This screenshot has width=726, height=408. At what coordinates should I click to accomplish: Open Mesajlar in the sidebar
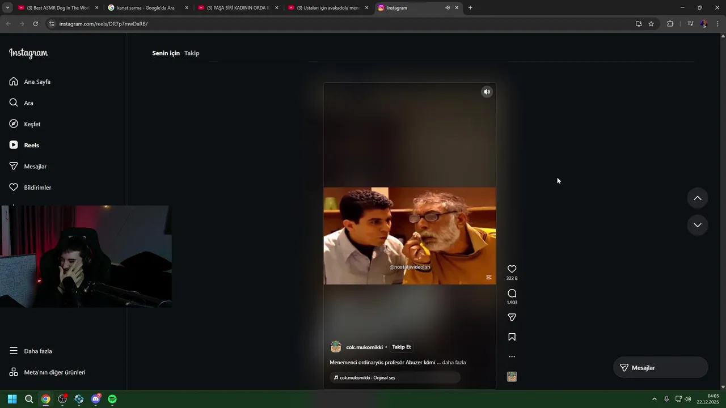pos(28,167)
